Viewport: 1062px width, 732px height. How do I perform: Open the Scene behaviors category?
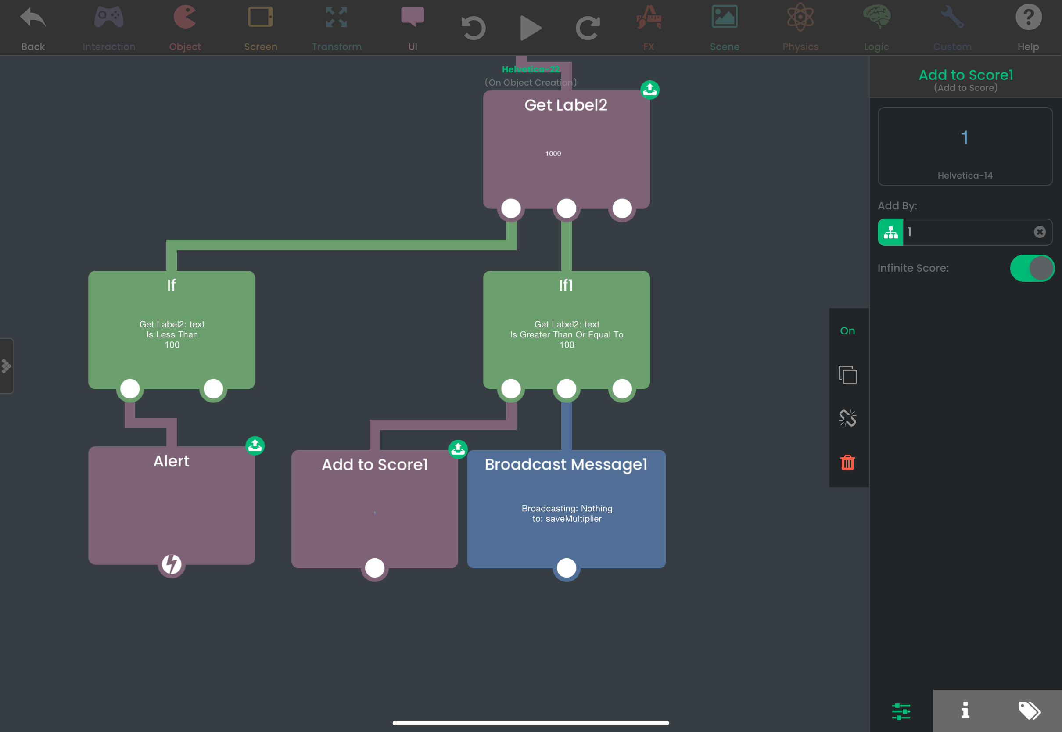[x=725, y=29]
